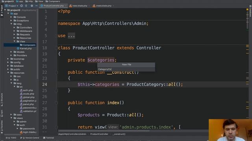Select Kernel.php in project tree
Screen dimensions: 252x141
24,49
